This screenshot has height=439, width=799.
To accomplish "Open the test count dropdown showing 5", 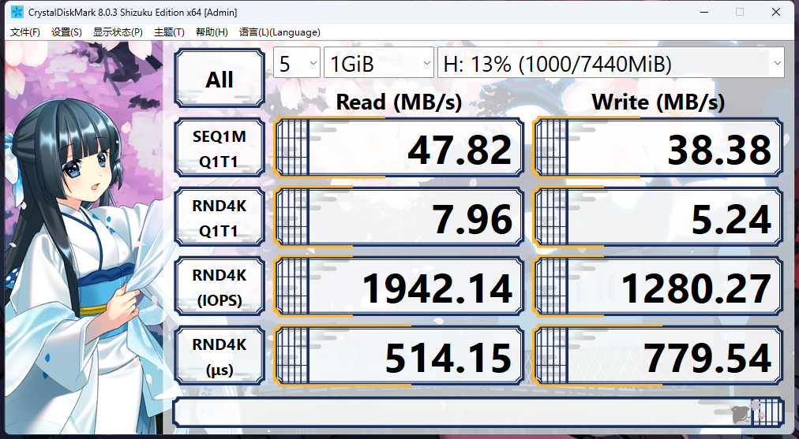I will (x=296, y=63).
